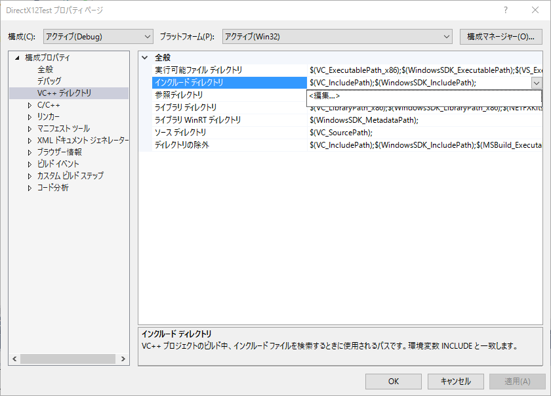This screenshot has width=551, height=396.
Task: Close the DirectX12Test property page dialog
Action: pyautogui.click(x=535, y=11)
